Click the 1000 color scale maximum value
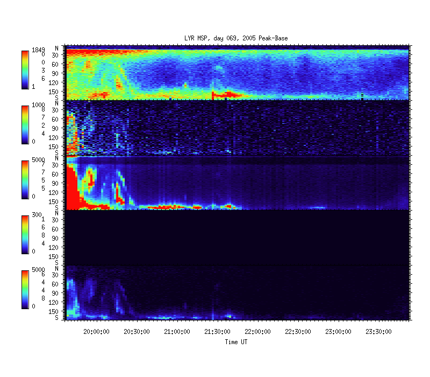The image size is (430, 377). [x=38, y=104]
